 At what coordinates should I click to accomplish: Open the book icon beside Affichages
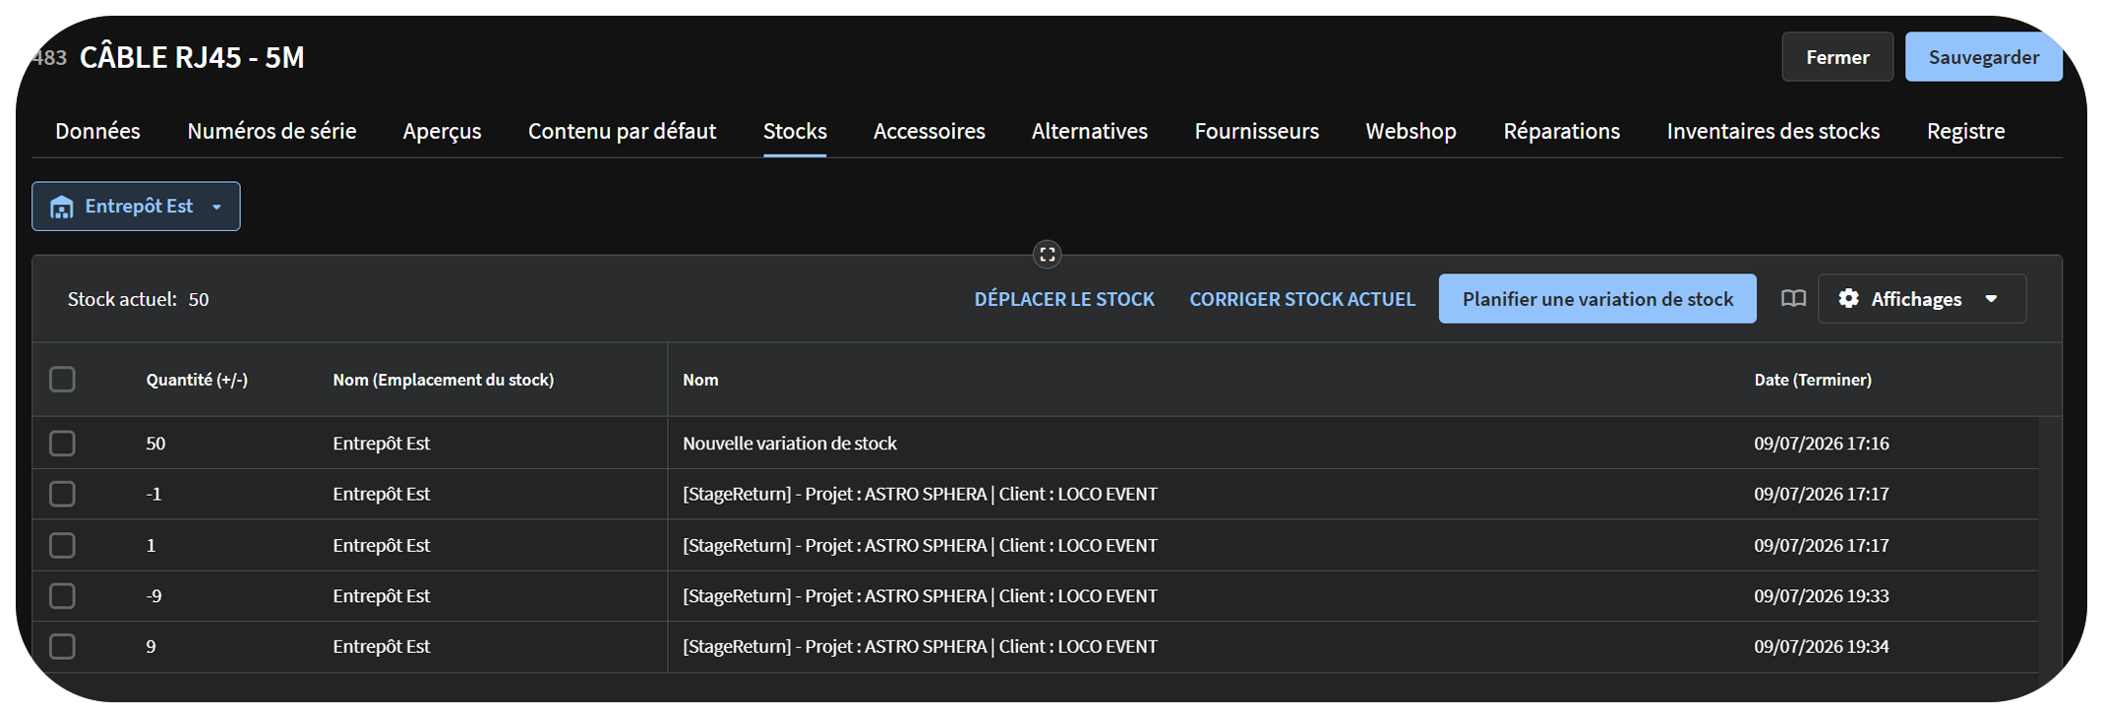1793,299
